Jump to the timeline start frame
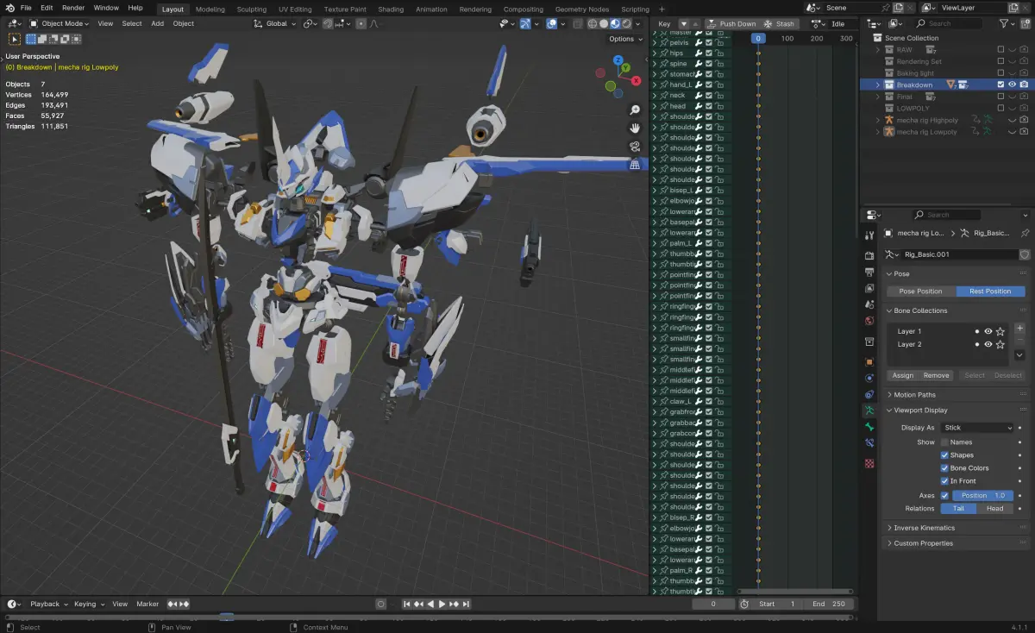The image size is (1035, 633). click(407, 605)
